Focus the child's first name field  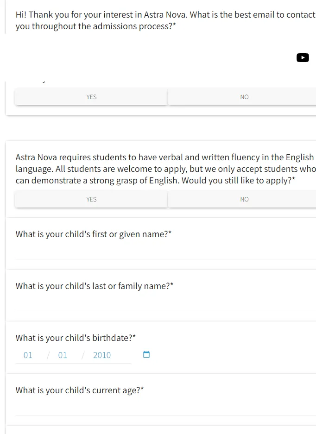coord(165,252)
